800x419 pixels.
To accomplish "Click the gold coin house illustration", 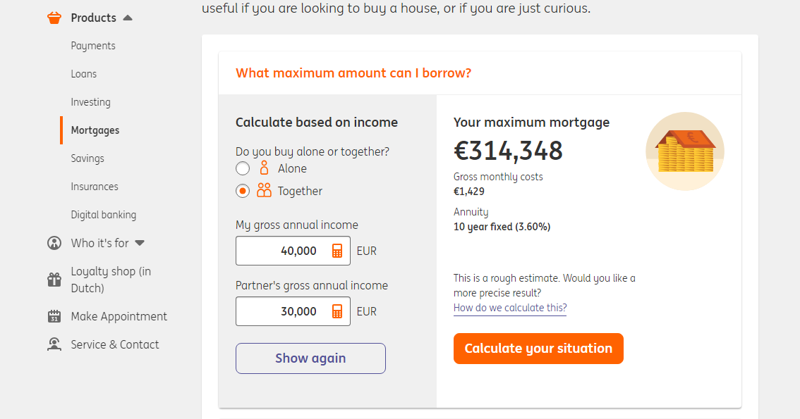I will coord(684,151).
